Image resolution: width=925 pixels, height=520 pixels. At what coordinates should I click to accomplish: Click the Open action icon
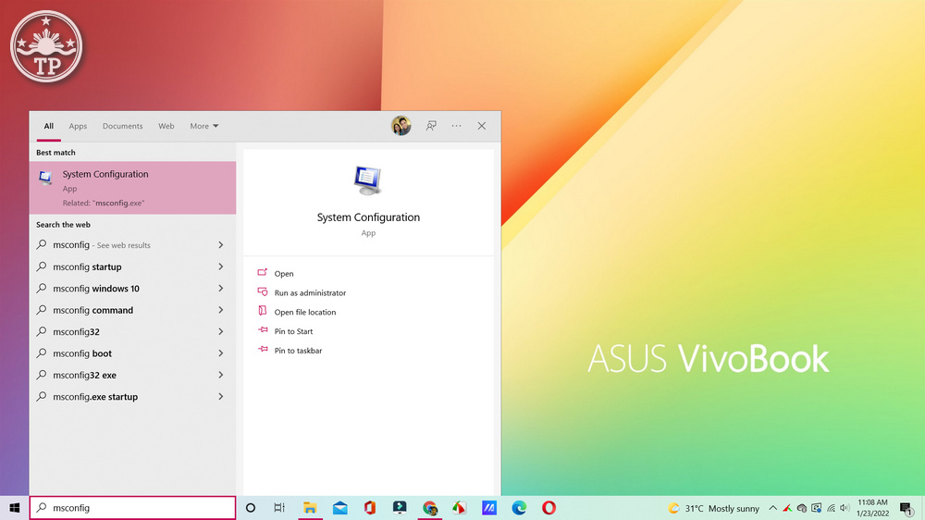263,273
